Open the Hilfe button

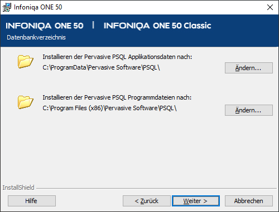pos(32,201)
